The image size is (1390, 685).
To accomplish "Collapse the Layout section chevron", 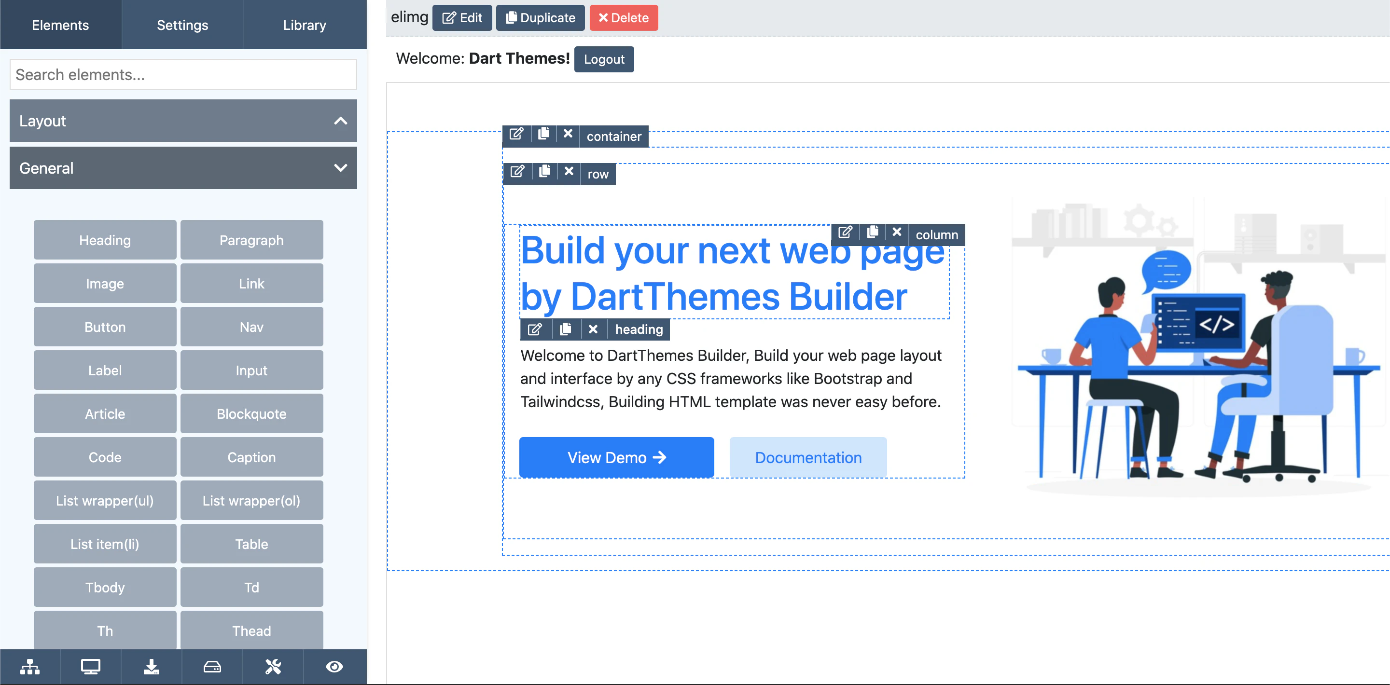I will [340, 121].
